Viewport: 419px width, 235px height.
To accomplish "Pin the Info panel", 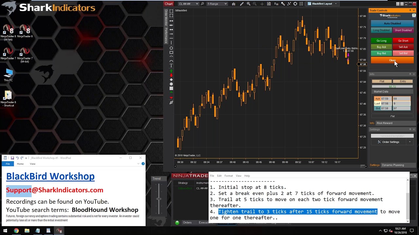I will coord(410,74).
